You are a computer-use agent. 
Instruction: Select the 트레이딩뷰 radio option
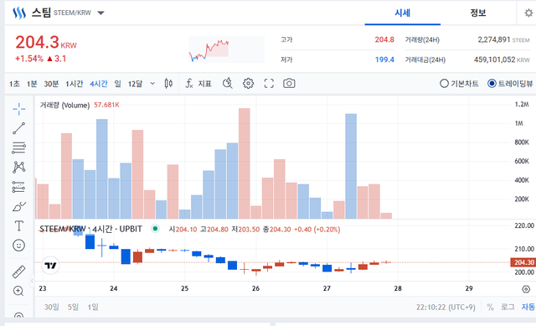510,84
